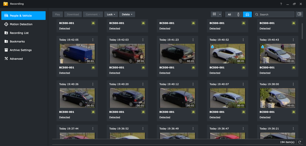
Task: Click the vertical scrollbar of recordings
Action: click(302, 31)
